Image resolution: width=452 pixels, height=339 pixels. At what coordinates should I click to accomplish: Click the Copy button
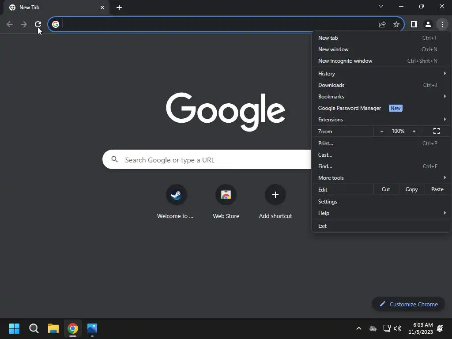coord(412,189)
